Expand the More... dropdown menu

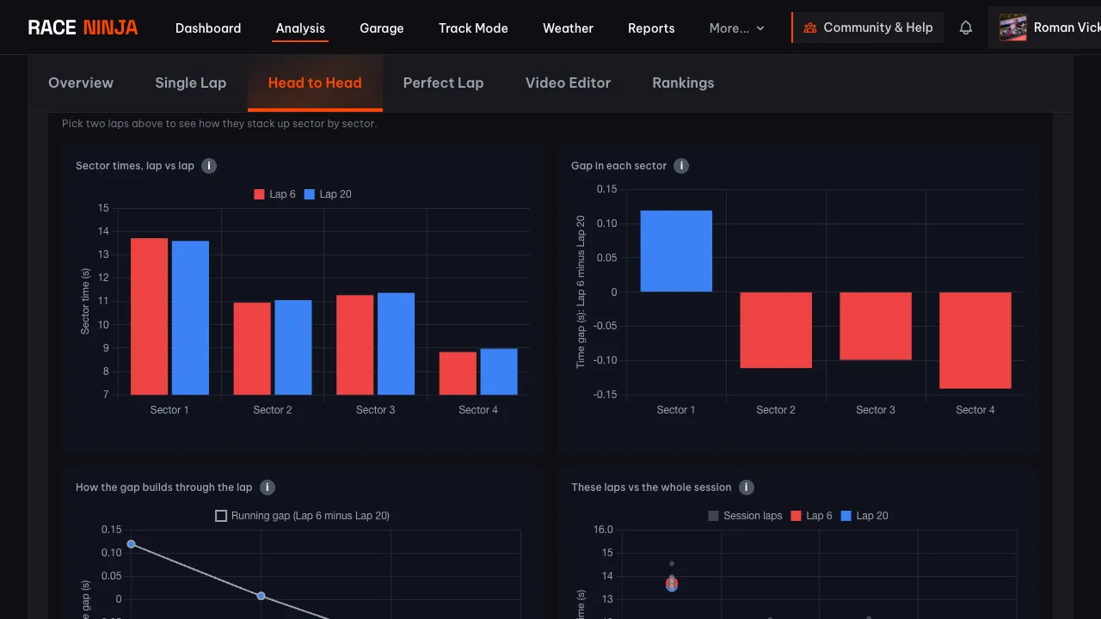737,28
